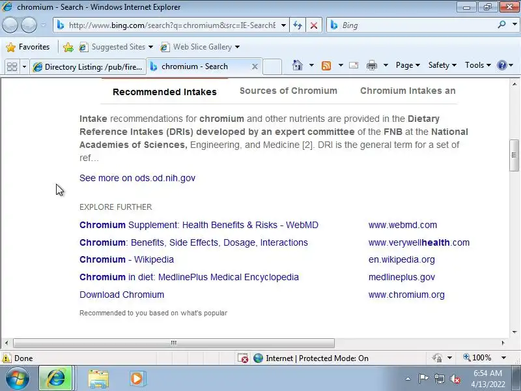Click the Download Chromium link
Image resolution: width=521 pixels, height=391 pixels.
point(122,295)
